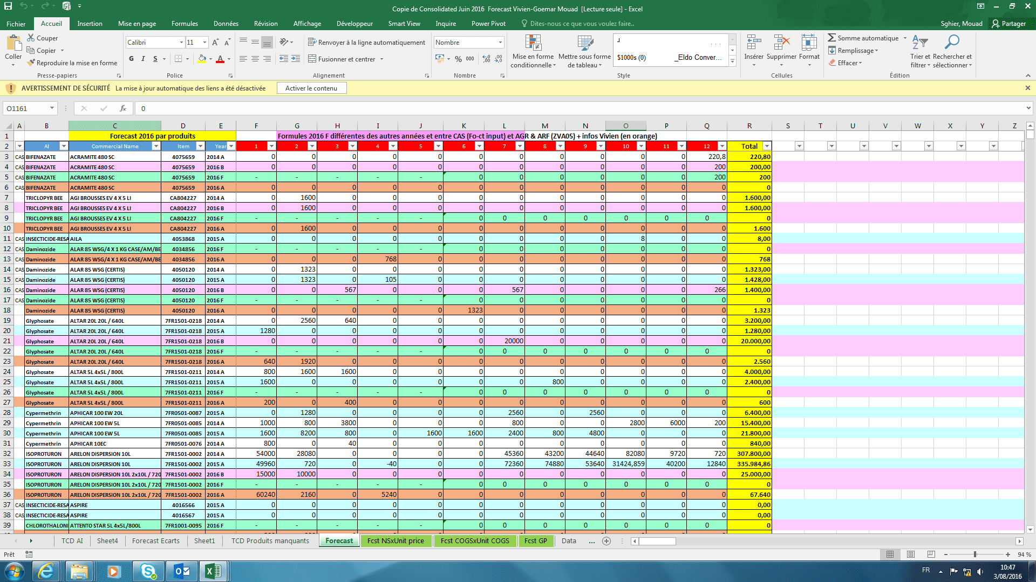Expand the number format Nombre dropdown
The image size is (1036, 582).
point(500,43)
